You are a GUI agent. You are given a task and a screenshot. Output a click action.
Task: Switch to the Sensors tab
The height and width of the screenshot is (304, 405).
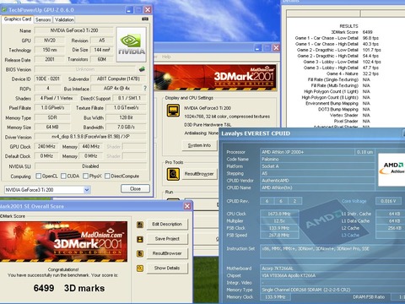coord(43,19)
